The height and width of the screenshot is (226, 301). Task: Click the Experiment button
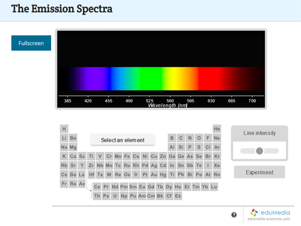259,172
